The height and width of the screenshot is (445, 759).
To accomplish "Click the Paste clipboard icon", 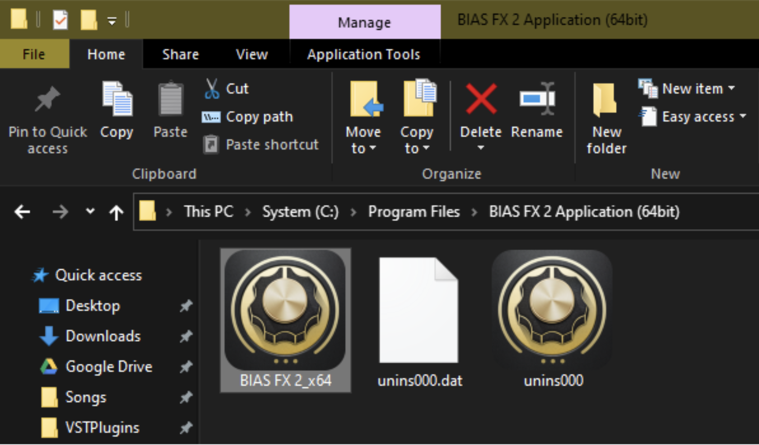I will click(170, 99).
